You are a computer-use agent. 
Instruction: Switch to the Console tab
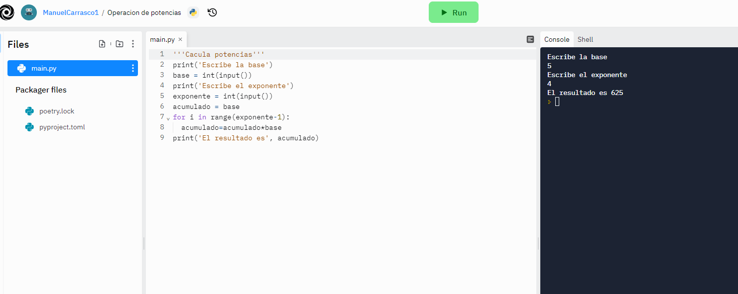pos(557,39)
